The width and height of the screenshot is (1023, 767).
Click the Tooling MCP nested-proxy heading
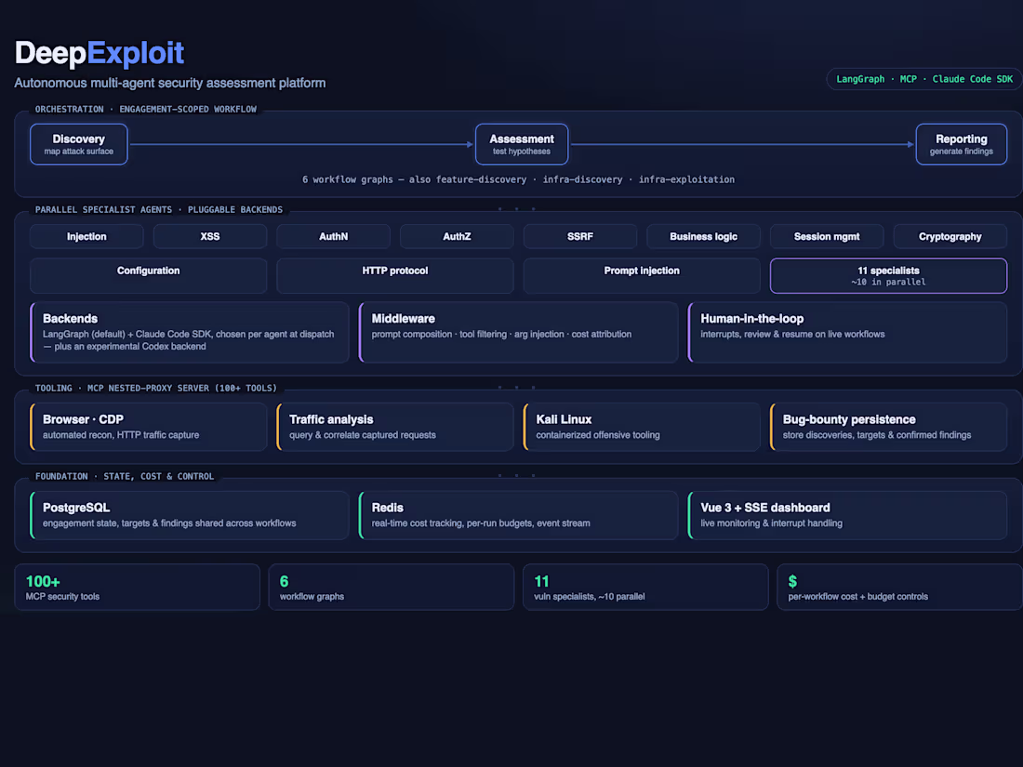click(156, 388)
